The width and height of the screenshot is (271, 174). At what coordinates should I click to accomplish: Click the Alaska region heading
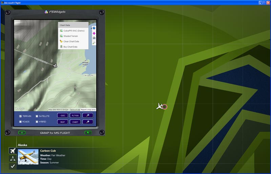click(22, 145)
